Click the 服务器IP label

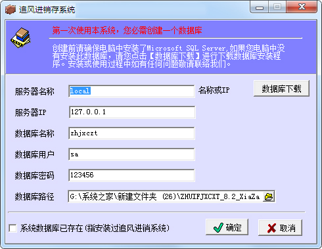tap(30, 112)
